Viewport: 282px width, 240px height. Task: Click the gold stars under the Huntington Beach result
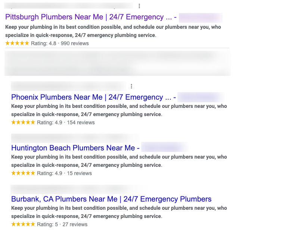(23, 173)
